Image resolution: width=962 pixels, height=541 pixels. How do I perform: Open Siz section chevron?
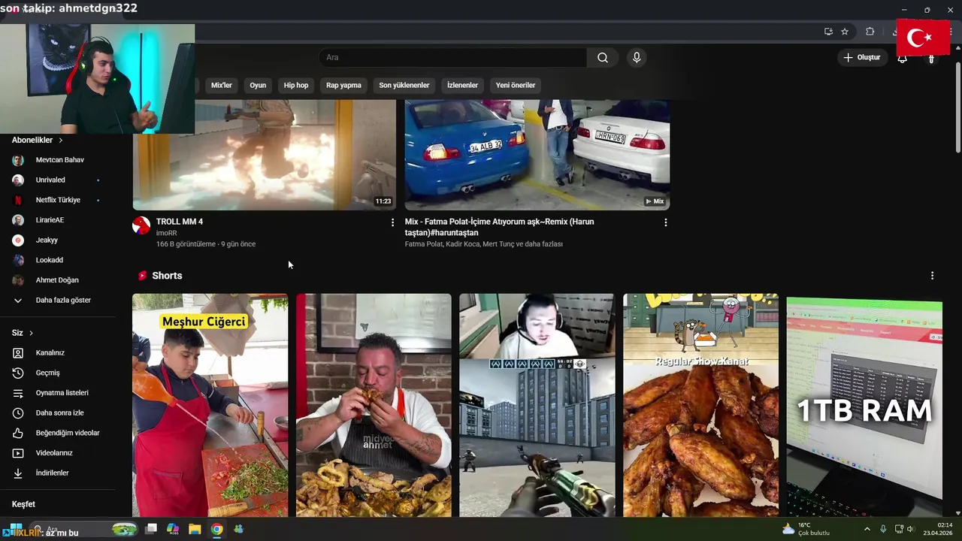pyautogui.click(x=31, y=333)
